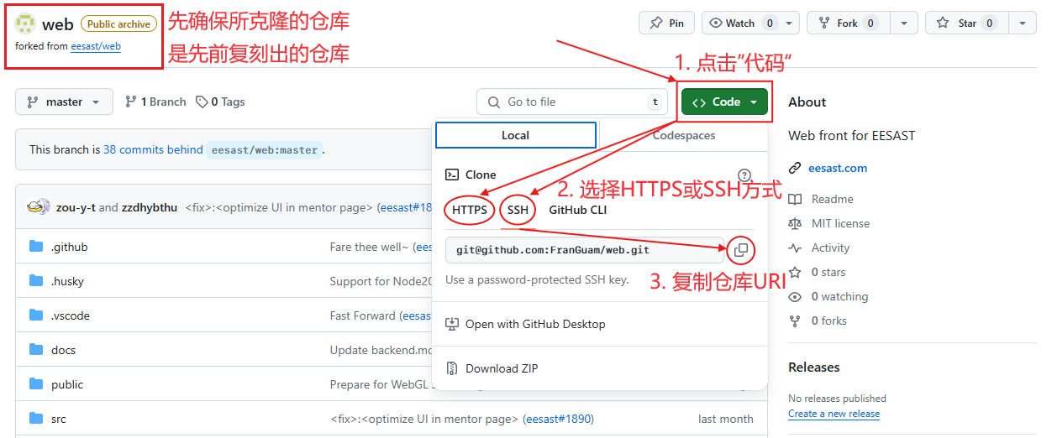
Task: Click the docs folder icon
Action: 36,350
